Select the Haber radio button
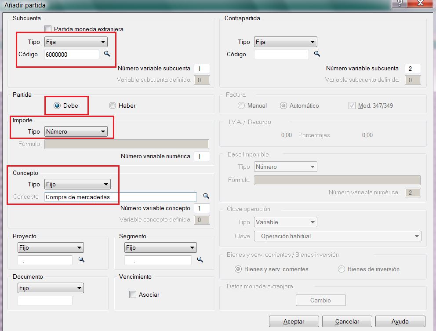Screen dimensions: 436x331 click(x=113, y=105)
